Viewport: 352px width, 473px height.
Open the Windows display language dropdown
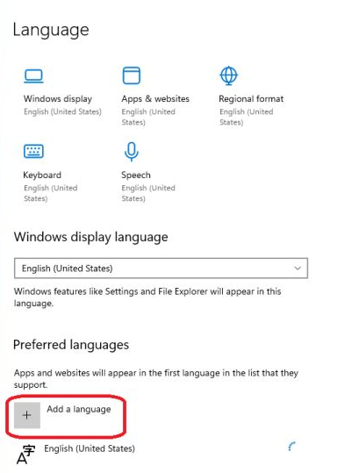coord(161,268)
